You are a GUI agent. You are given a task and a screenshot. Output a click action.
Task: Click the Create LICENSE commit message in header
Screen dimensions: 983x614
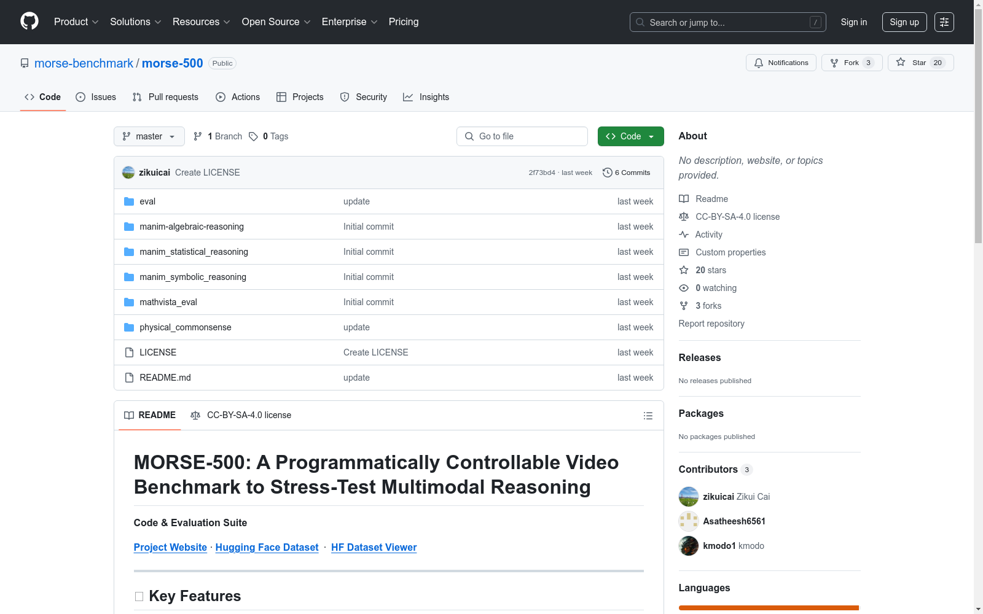(208, 173)
